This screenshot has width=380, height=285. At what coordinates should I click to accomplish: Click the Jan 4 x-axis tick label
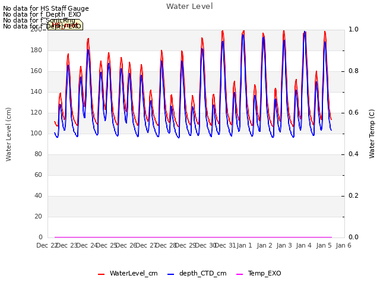pyautogui.click(x=303, y=245)
